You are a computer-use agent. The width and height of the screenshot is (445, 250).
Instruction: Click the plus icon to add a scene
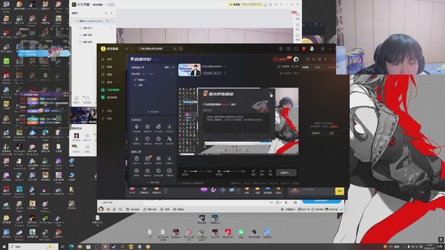[172, 74]
